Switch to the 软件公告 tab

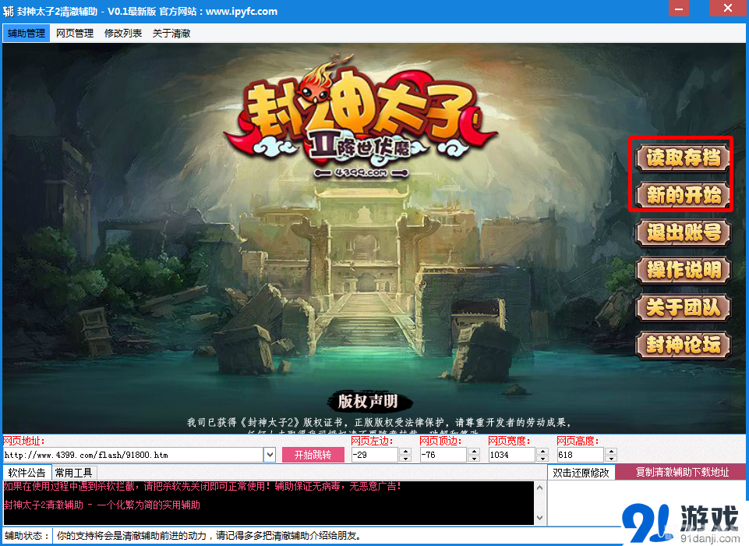[x=26, y=472]
